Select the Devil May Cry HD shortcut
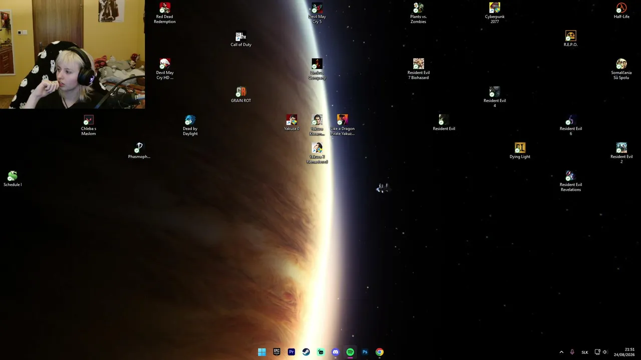641x360 pixels. coord(165,69)
